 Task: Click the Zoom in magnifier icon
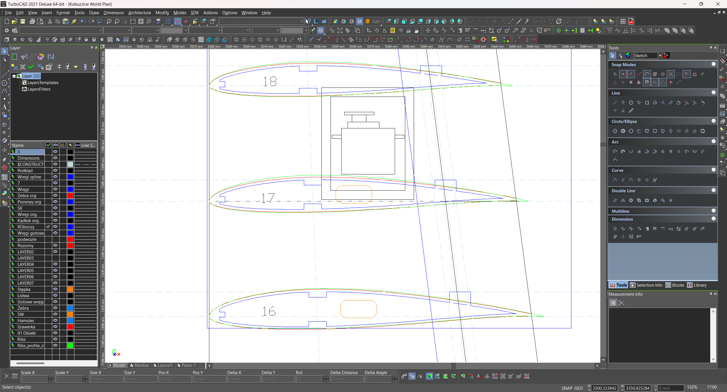109,21
